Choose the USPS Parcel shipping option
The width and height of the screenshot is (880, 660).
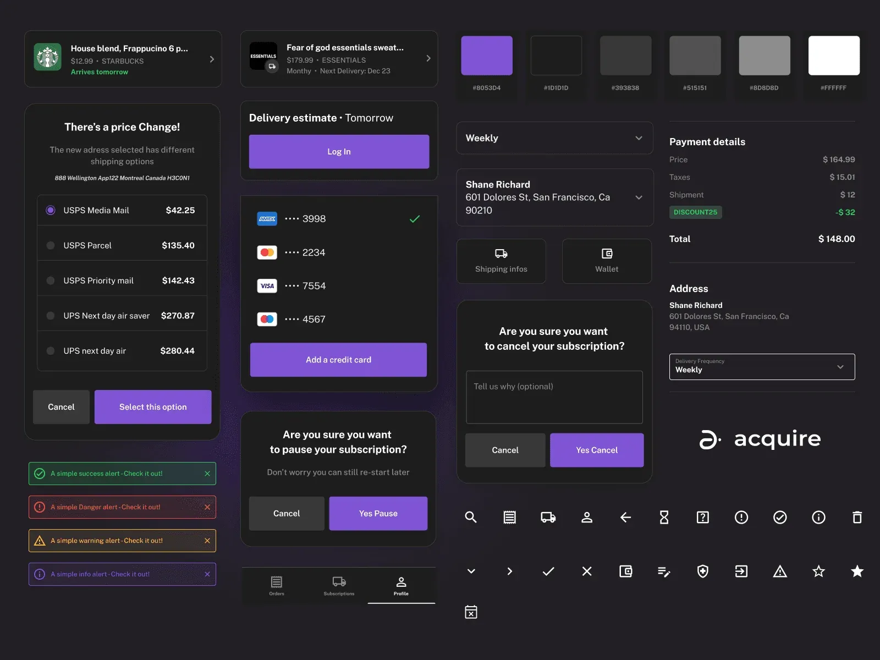pos(122,245)
